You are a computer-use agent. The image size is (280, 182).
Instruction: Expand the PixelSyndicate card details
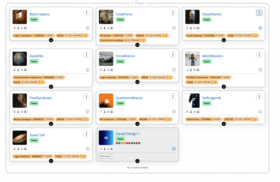pyautogui.click(x=51, y=124)
